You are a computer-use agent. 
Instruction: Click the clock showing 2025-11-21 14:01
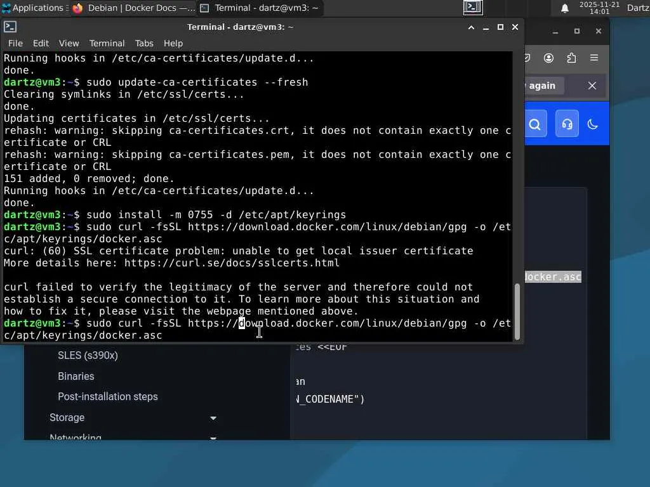[x=599, y=8]
